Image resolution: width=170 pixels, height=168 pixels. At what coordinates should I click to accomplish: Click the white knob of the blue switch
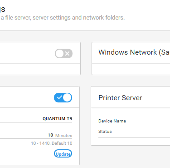[67, 97]
